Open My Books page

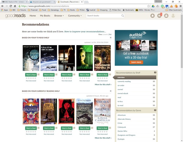[45, 16]
